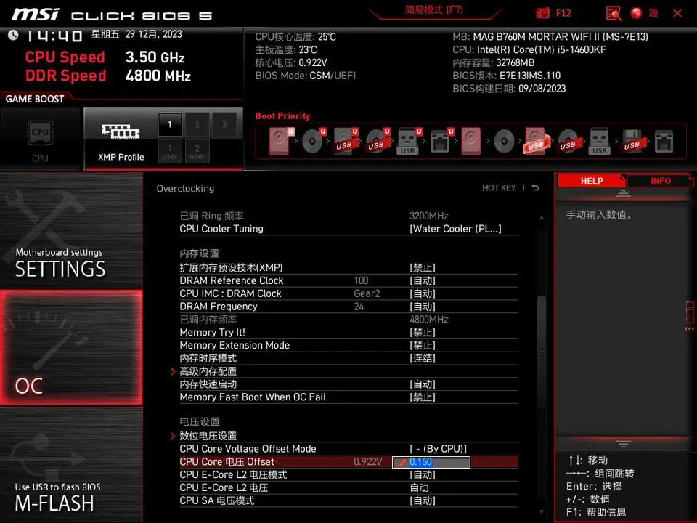Viewport: 697px width, 523px height.
Task: Select the legacy hard disk boot icon without U badge
Action: coord(470,142)
